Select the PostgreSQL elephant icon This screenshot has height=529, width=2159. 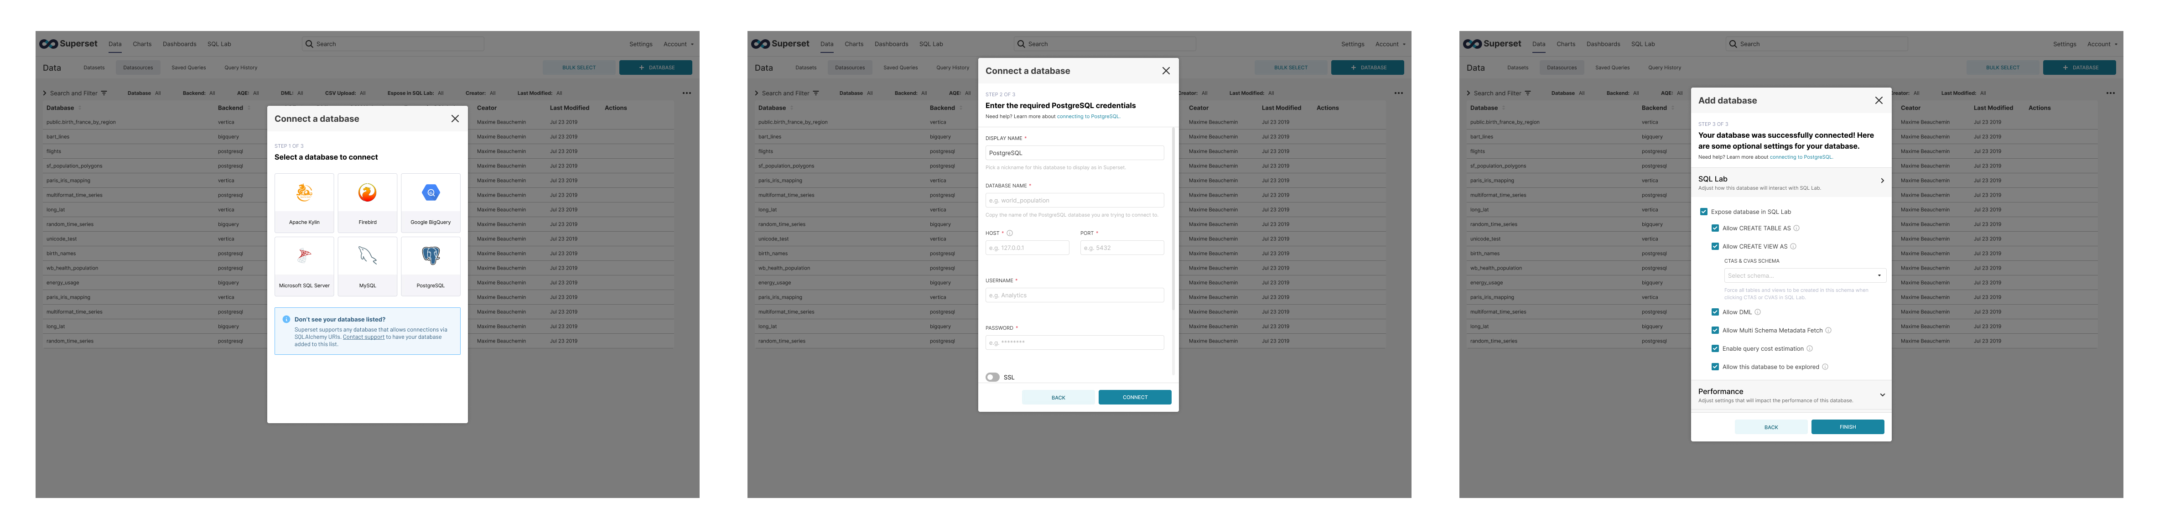coord(431,256)
